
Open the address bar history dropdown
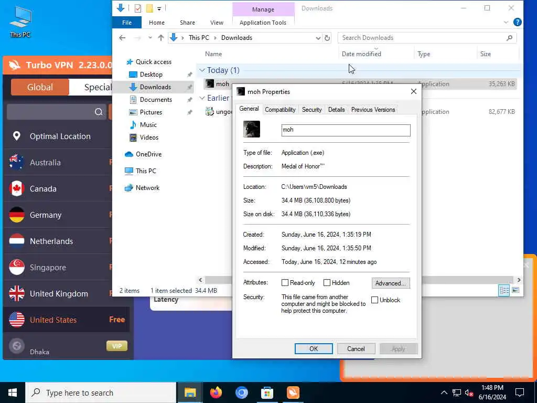[x=318, y=38]
